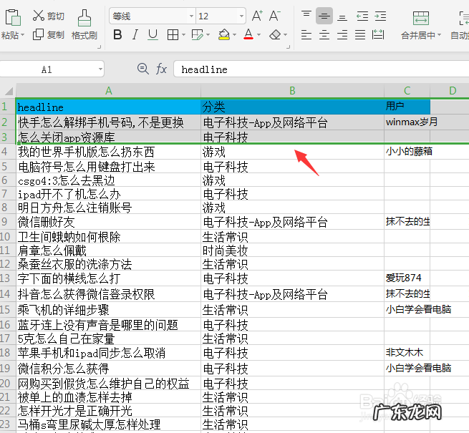Click cell A1 with headline
The image size is (469, 433).
coord(108,107)
